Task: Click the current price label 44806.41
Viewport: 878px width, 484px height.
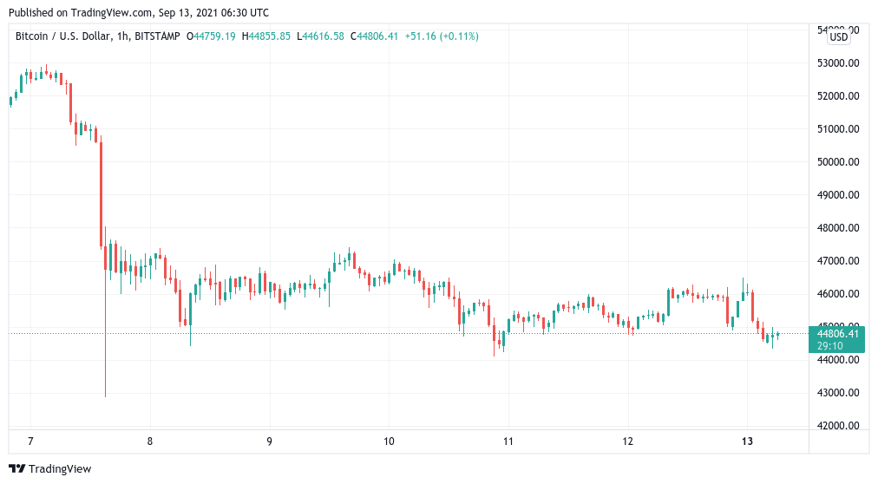Action: [837, 334]
